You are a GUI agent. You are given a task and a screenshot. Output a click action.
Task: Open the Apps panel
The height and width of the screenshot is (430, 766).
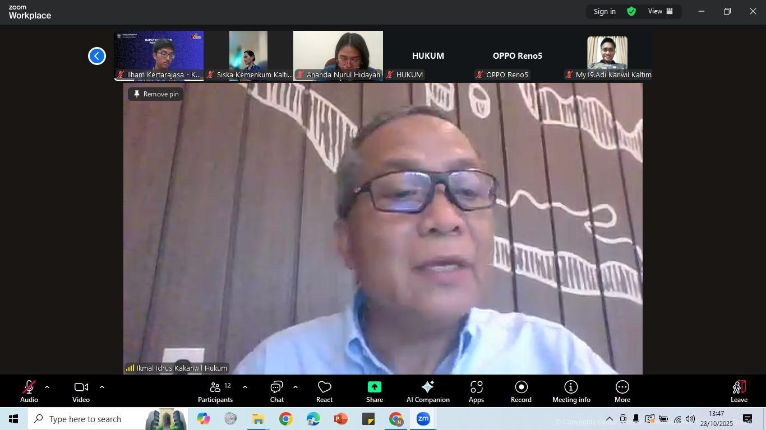pos(476,392)
